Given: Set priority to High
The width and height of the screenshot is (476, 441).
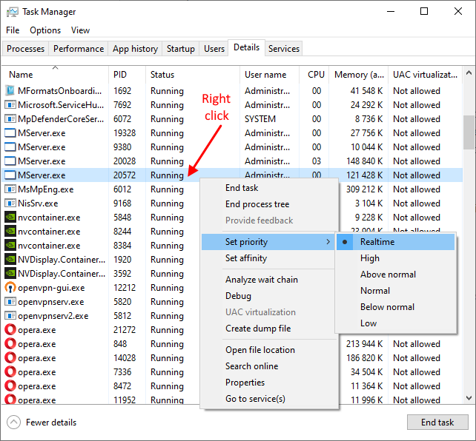Looking at the screenshot, I should point(395,258).
